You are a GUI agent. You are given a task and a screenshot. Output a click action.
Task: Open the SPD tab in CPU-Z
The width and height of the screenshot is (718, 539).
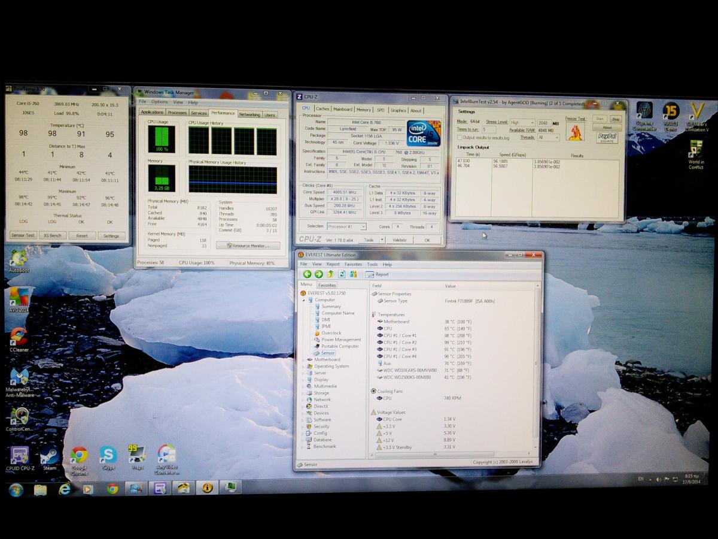381,110
